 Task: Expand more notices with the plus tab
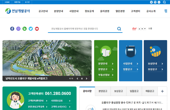coord(162,91)
